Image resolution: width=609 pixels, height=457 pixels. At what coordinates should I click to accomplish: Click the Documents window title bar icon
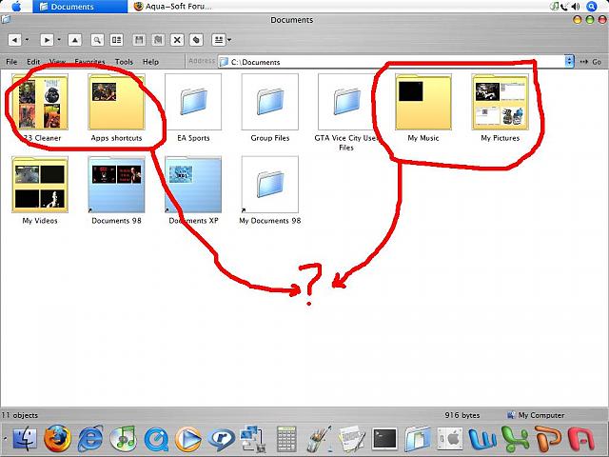(6, 19)
